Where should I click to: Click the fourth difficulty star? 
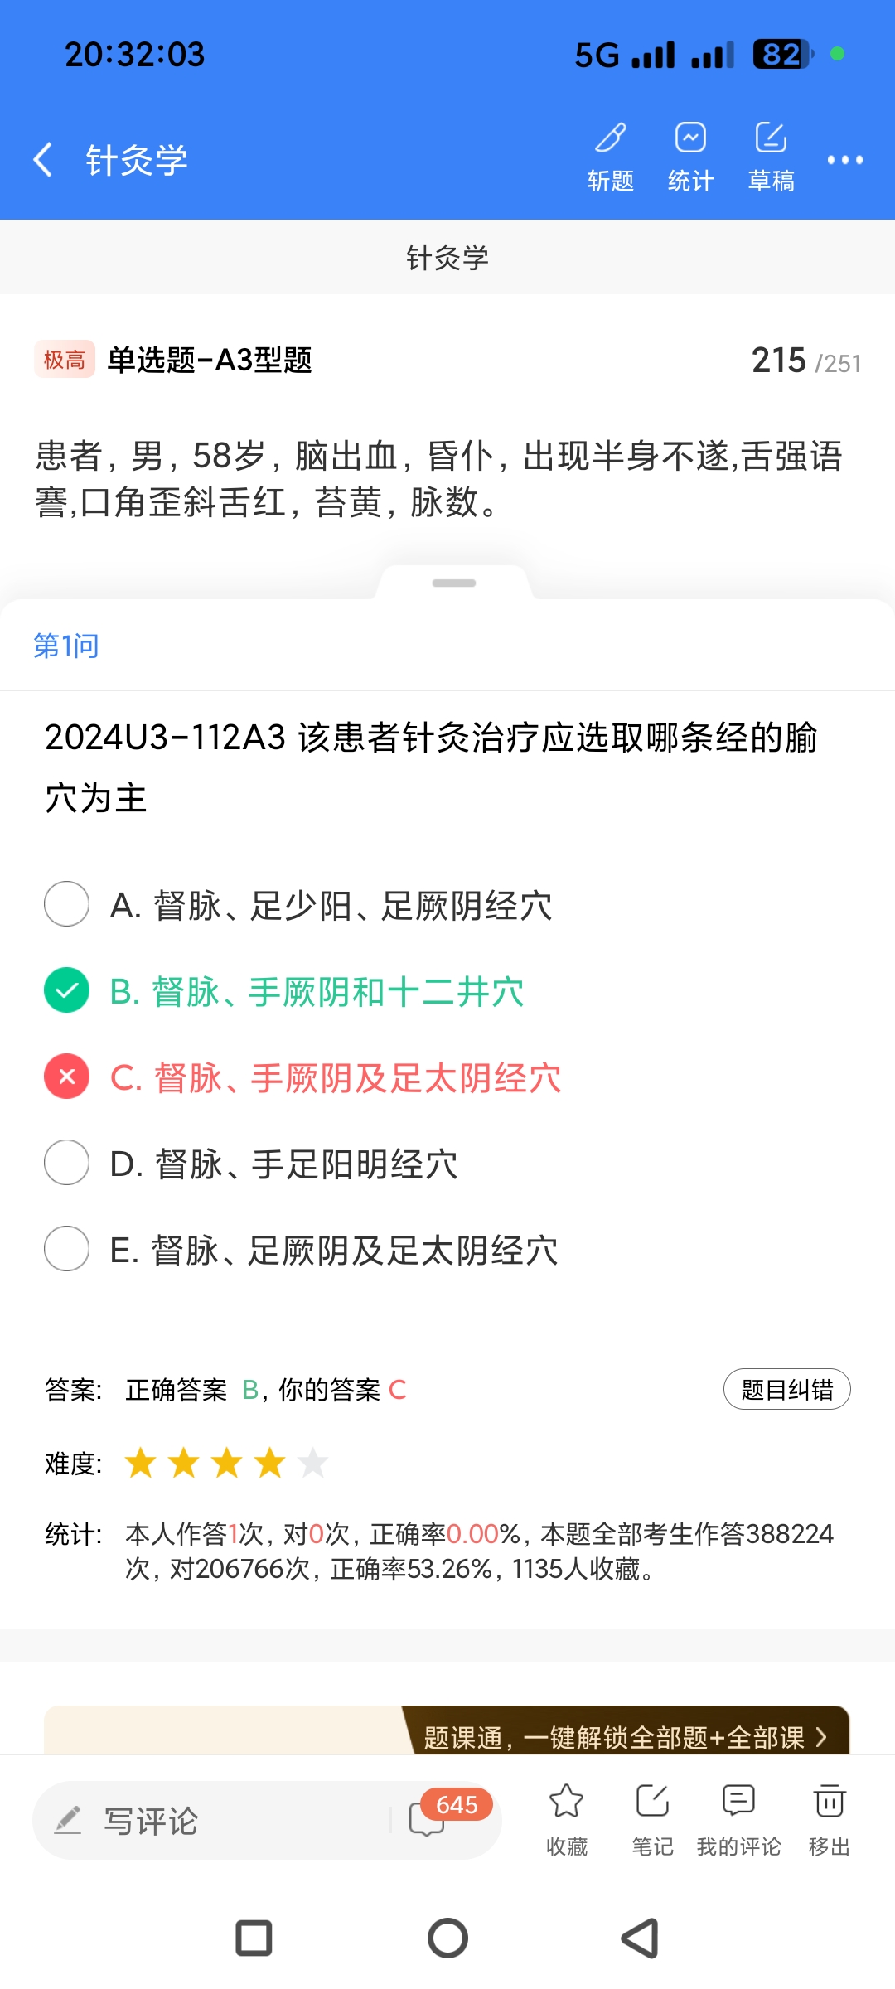click(270, 1463)
